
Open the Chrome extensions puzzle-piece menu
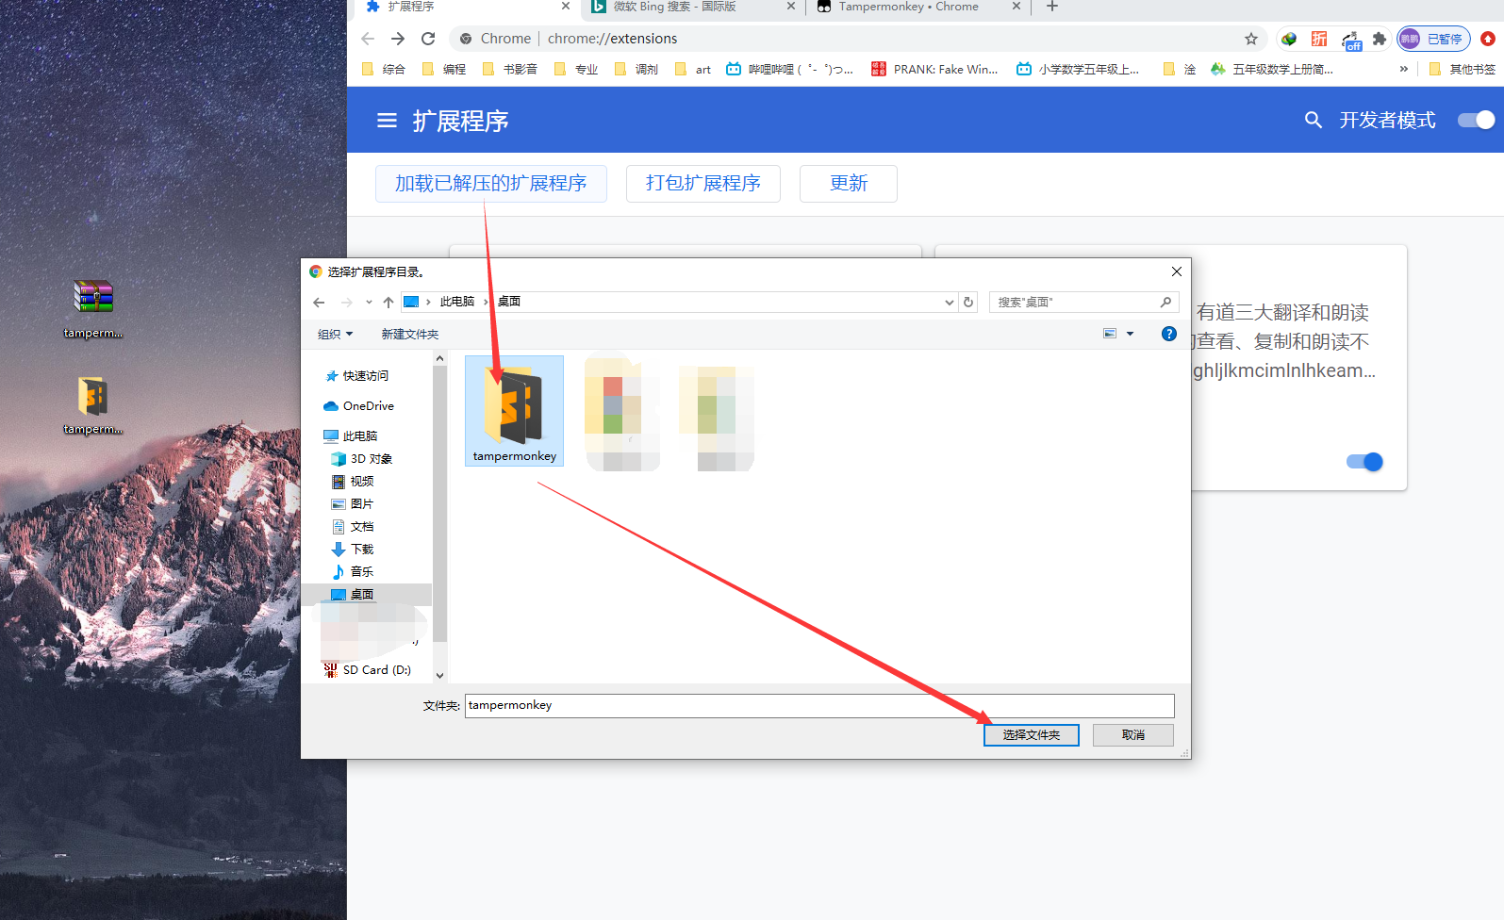point(1380,39)
